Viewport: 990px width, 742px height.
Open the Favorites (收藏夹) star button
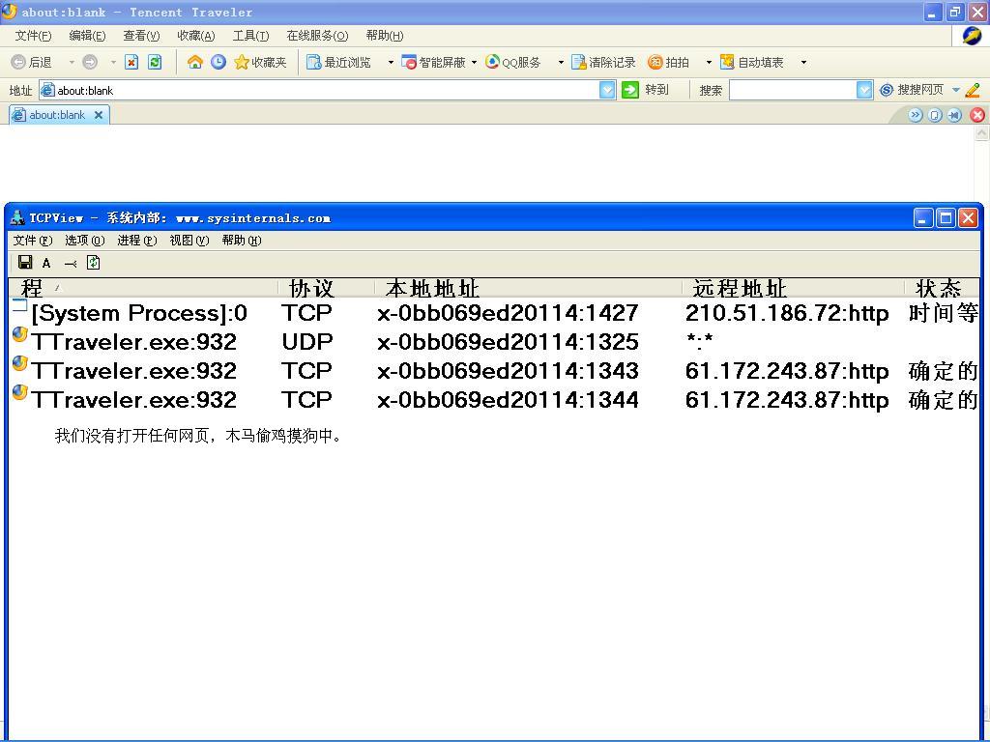tap(260, 62)
